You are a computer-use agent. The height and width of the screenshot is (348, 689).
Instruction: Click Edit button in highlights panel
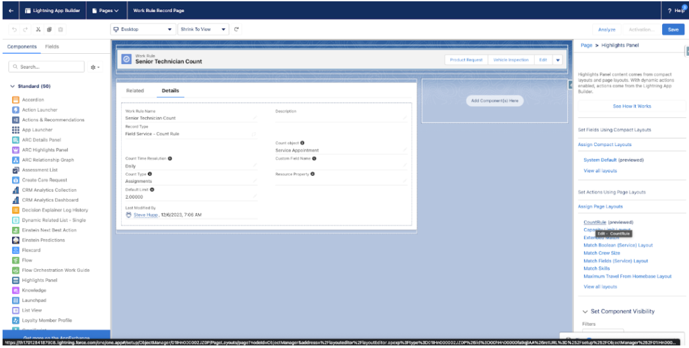point(543,60)
